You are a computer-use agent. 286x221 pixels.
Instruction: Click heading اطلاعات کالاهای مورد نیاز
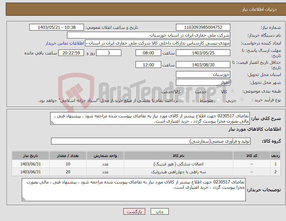click(x=254, y=129)
